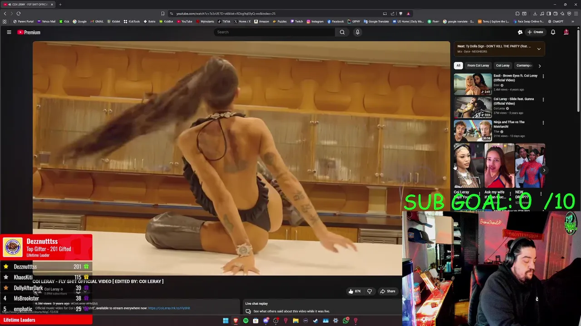Viewport: 581px width, 326px height.
Task: Open Facebook bookmark
Action: [335, 21]
